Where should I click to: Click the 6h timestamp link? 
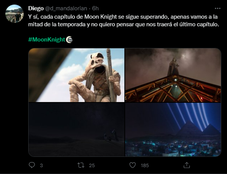tap(95, 8)
